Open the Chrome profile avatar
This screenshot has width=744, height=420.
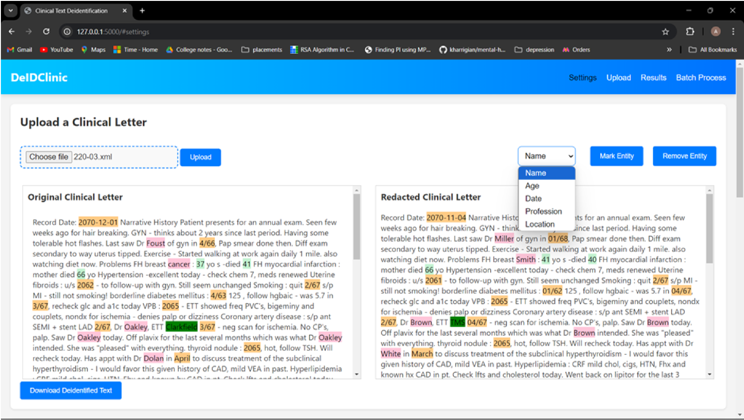point(715,31)
